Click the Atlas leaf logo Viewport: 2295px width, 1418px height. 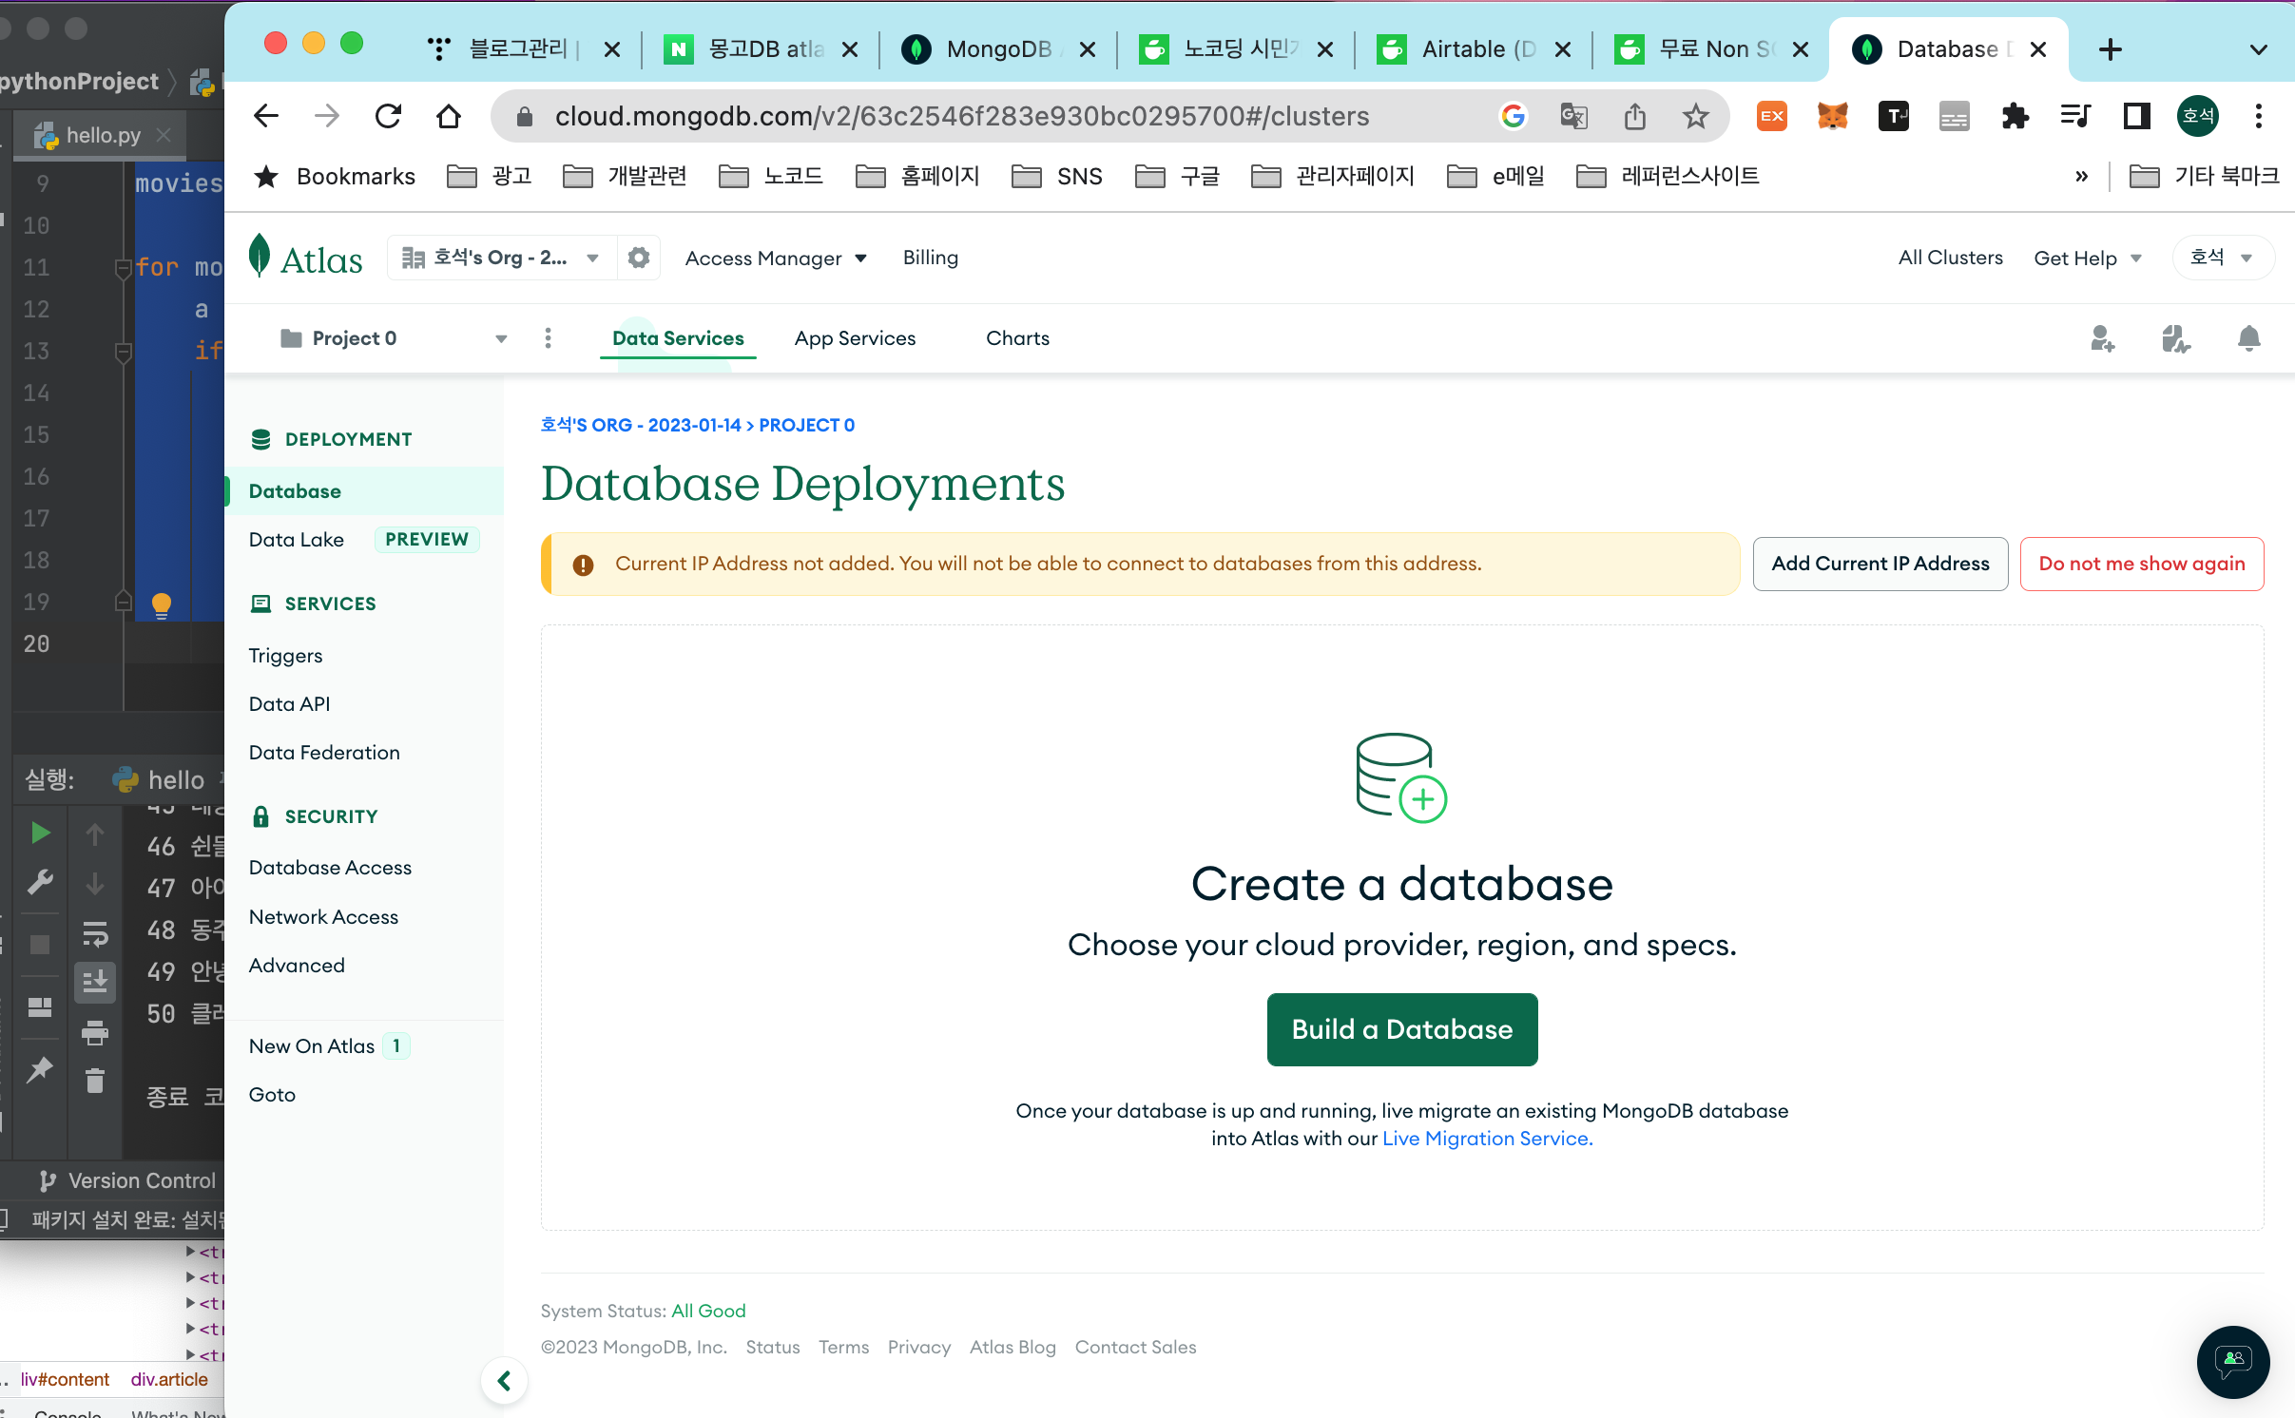pyautogui.click(x=259, y=257)
